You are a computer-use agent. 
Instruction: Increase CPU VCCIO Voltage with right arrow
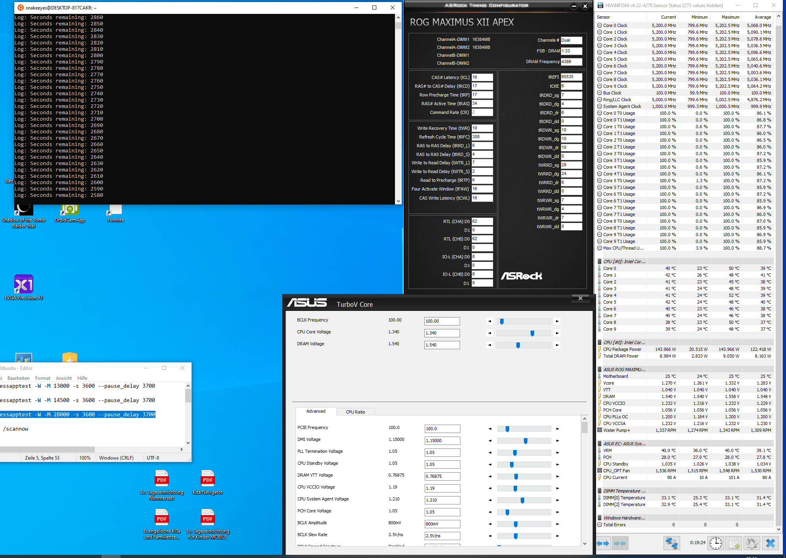point(558,489)
